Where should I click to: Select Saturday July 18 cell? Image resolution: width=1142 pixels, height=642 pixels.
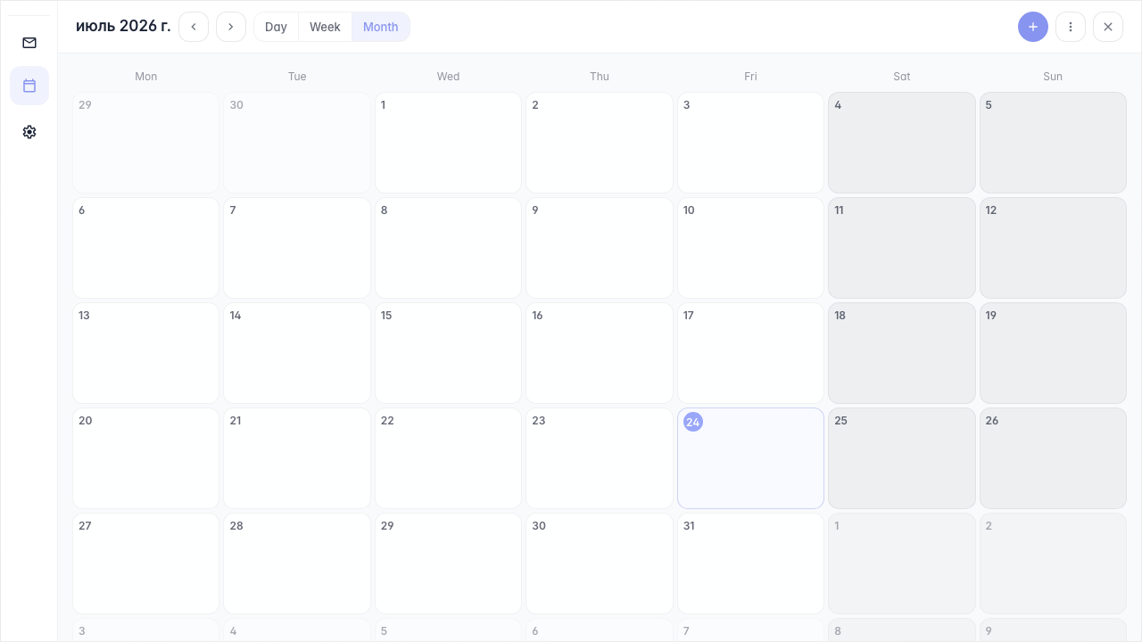click(902, 353)
